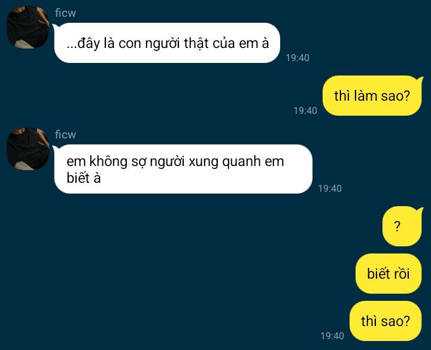The width and height of the screenshot is (431, 350).
Task: Tap the yellow 'biết rồi' message
Action: point(388,273)
